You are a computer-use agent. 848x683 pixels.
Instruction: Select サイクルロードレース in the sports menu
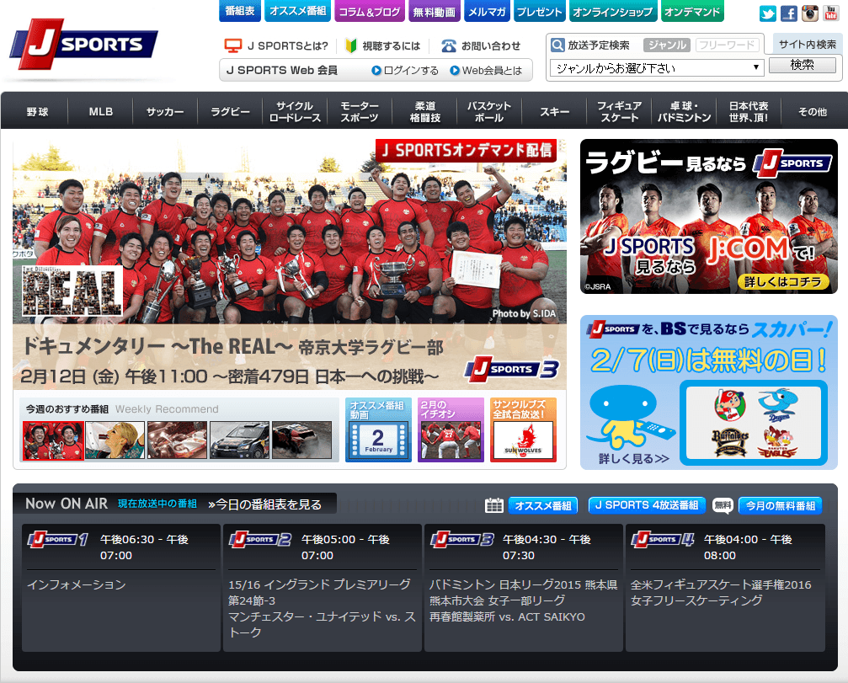295,111
